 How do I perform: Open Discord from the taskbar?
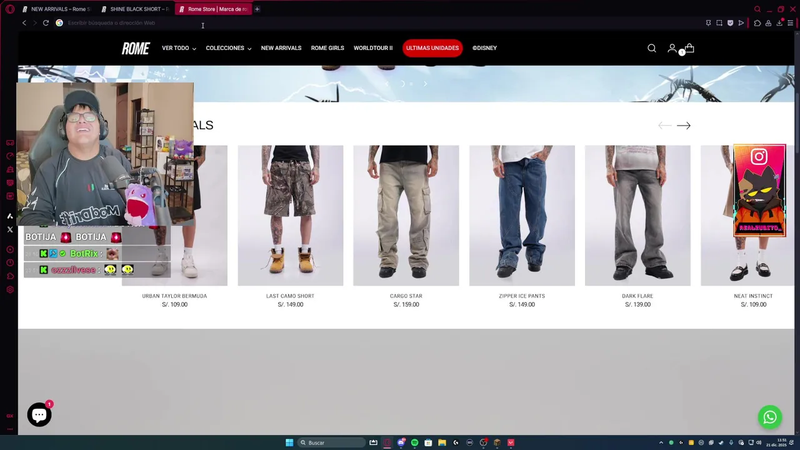[401, 442]
